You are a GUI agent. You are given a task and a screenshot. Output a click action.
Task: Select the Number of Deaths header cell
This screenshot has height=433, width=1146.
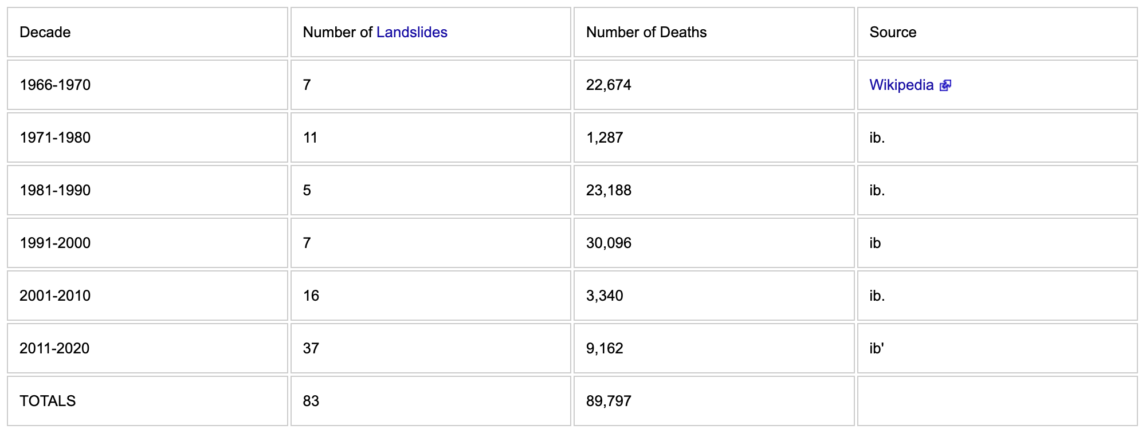714,32
